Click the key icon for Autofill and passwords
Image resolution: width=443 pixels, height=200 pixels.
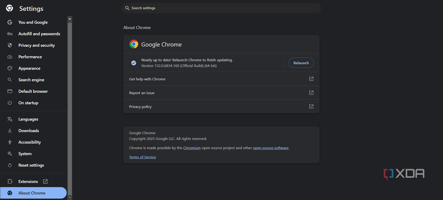(10, 34)
